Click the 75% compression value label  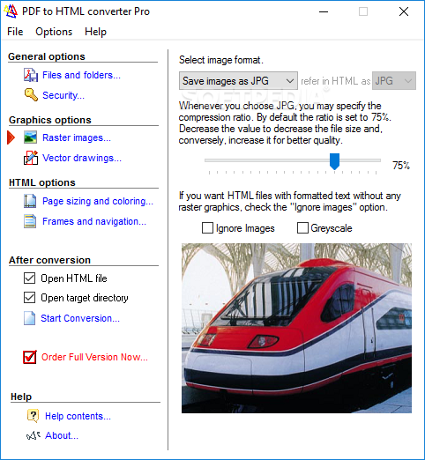(x=401, y=166)
